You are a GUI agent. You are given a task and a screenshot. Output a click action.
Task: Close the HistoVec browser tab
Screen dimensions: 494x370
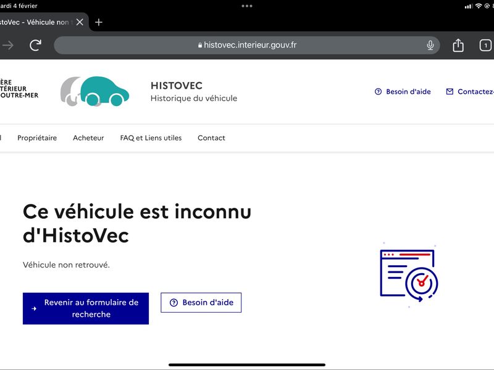[x=80, y=22]
